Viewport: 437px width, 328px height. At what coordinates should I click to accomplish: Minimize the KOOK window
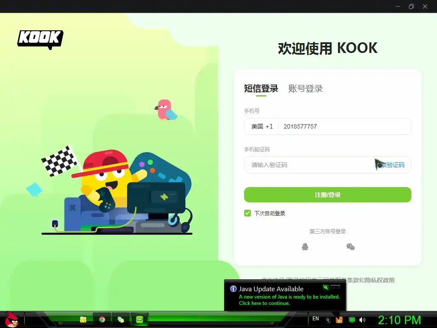(x=398, y=6)
